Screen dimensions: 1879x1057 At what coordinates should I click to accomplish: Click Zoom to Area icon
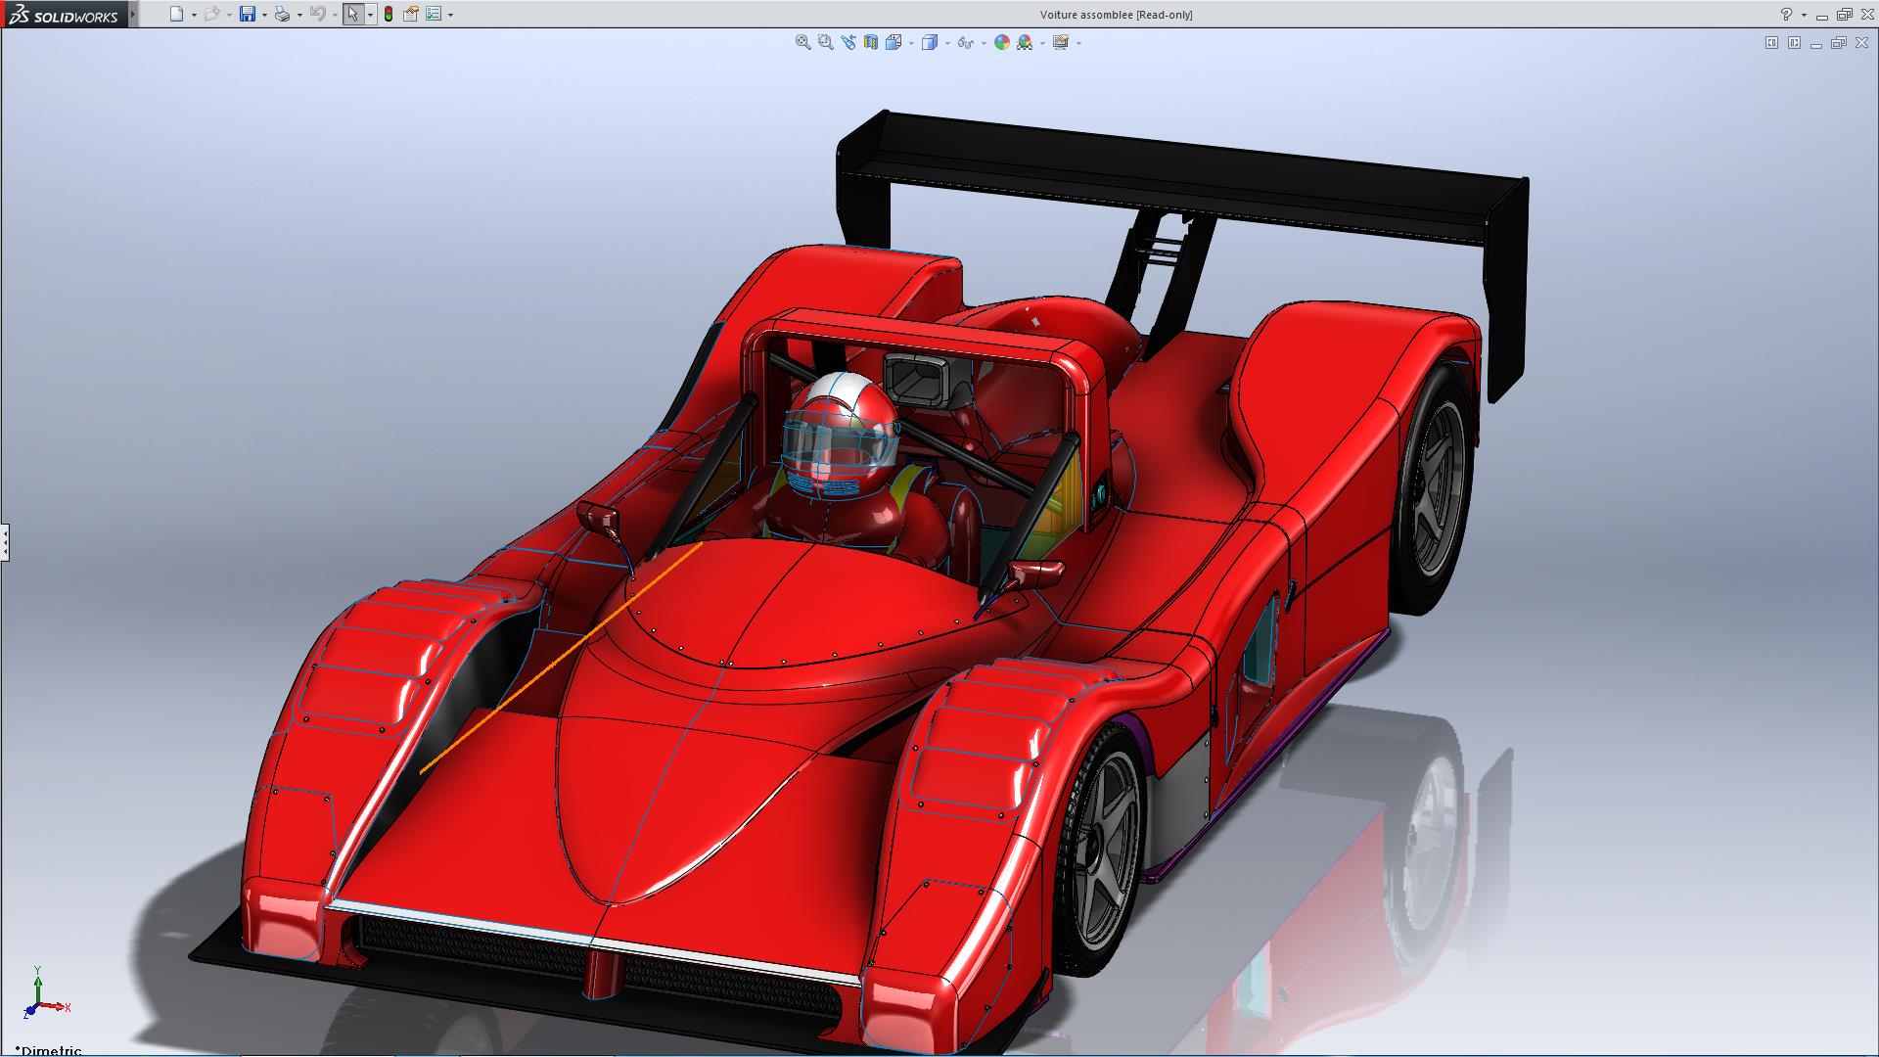[x=825, y=42]
